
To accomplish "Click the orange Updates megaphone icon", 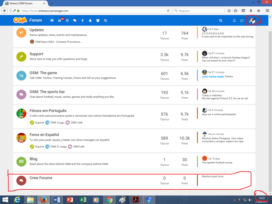I will point(21,33).
